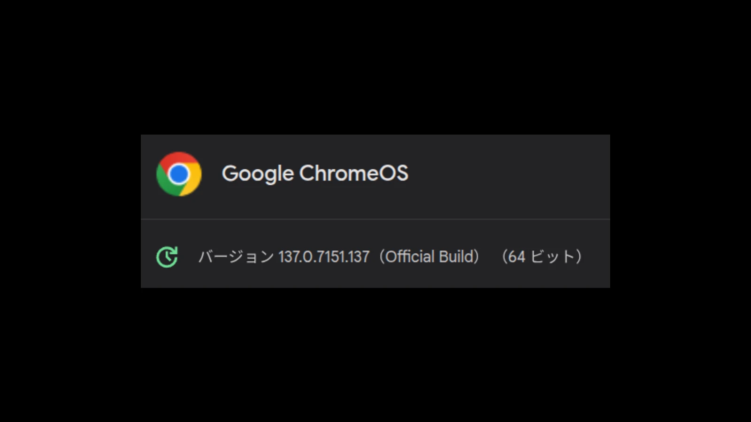Click the green update status clock icon

click(x=167, y=257)
